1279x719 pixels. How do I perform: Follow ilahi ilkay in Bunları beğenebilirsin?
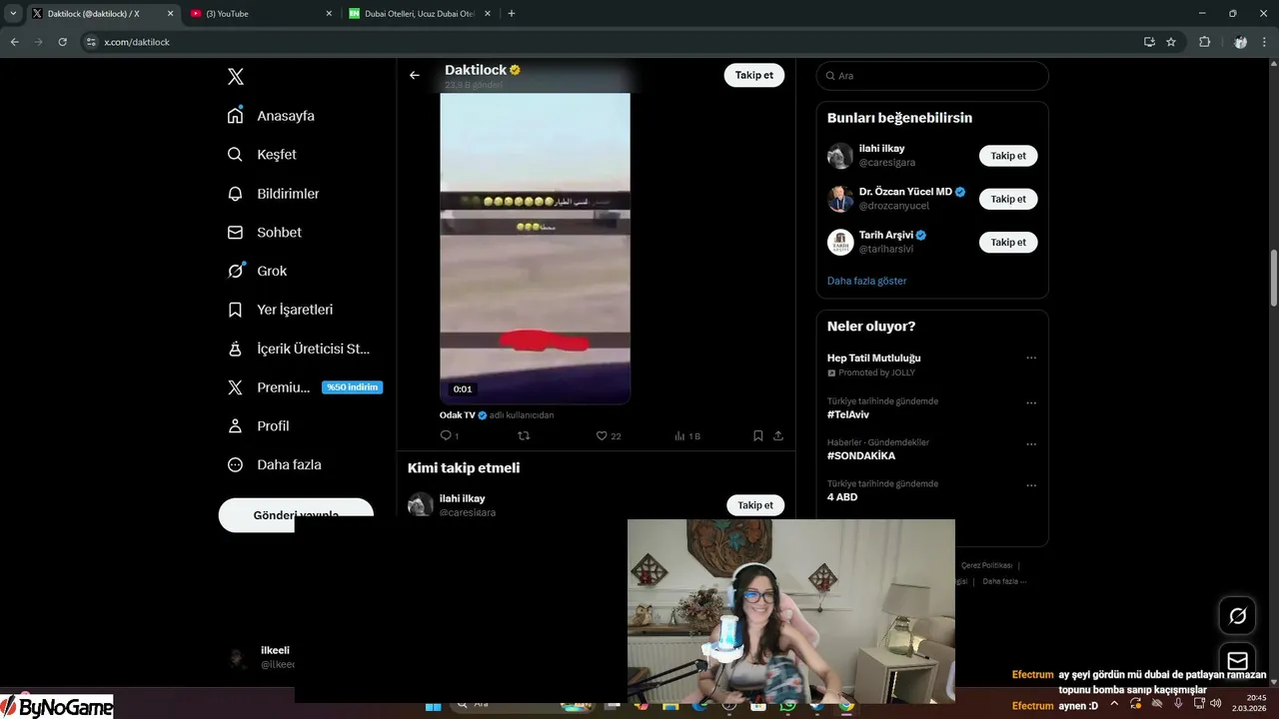tap(1008, 156)
